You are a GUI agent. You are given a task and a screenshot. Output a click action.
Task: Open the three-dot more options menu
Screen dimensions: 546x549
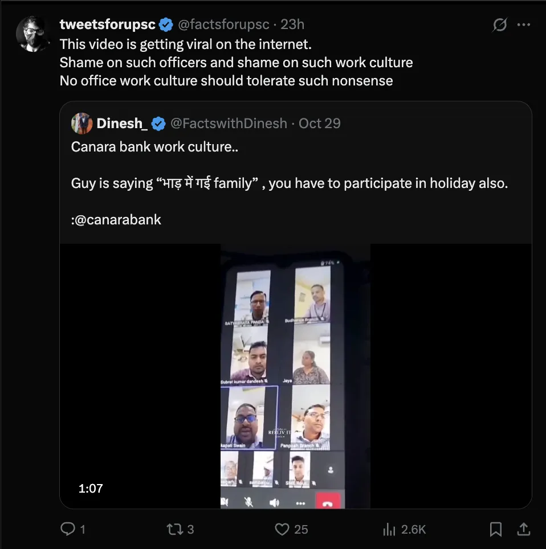pyautogui.click(x=523, y=25)
